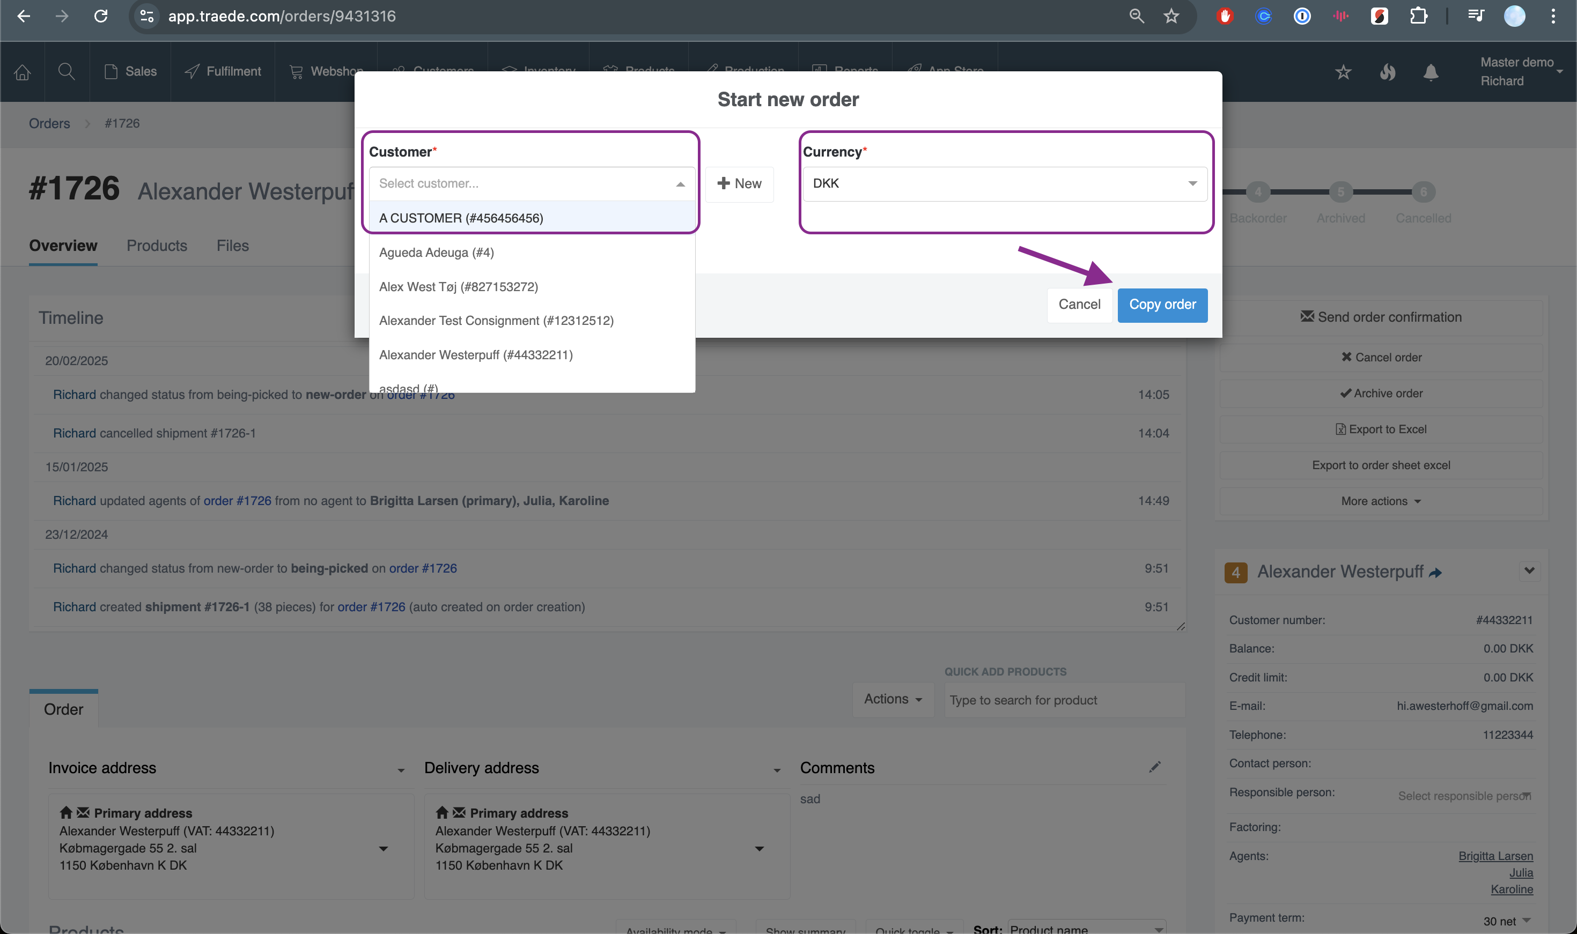The height and width of the screenshot is (934, 1577).
Task: Open the Orders breadcrumb link
Action: coord(49,123)
